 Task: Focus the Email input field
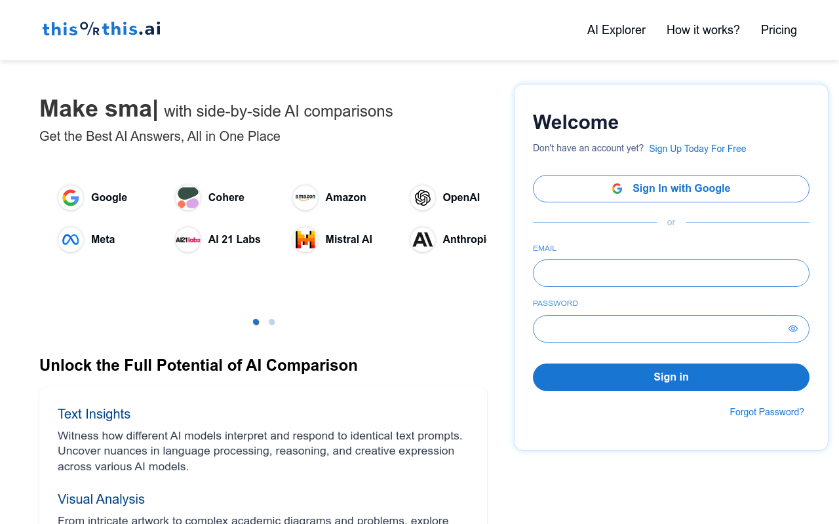(671, 273)
